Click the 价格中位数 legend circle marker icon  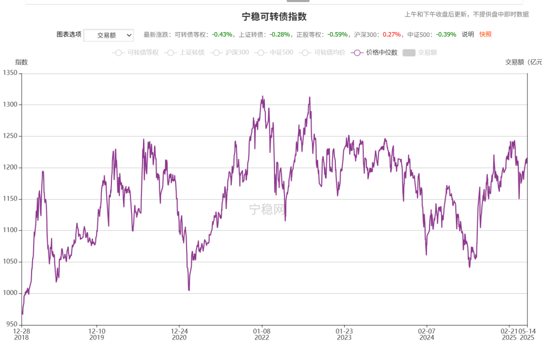click(357, 53)
